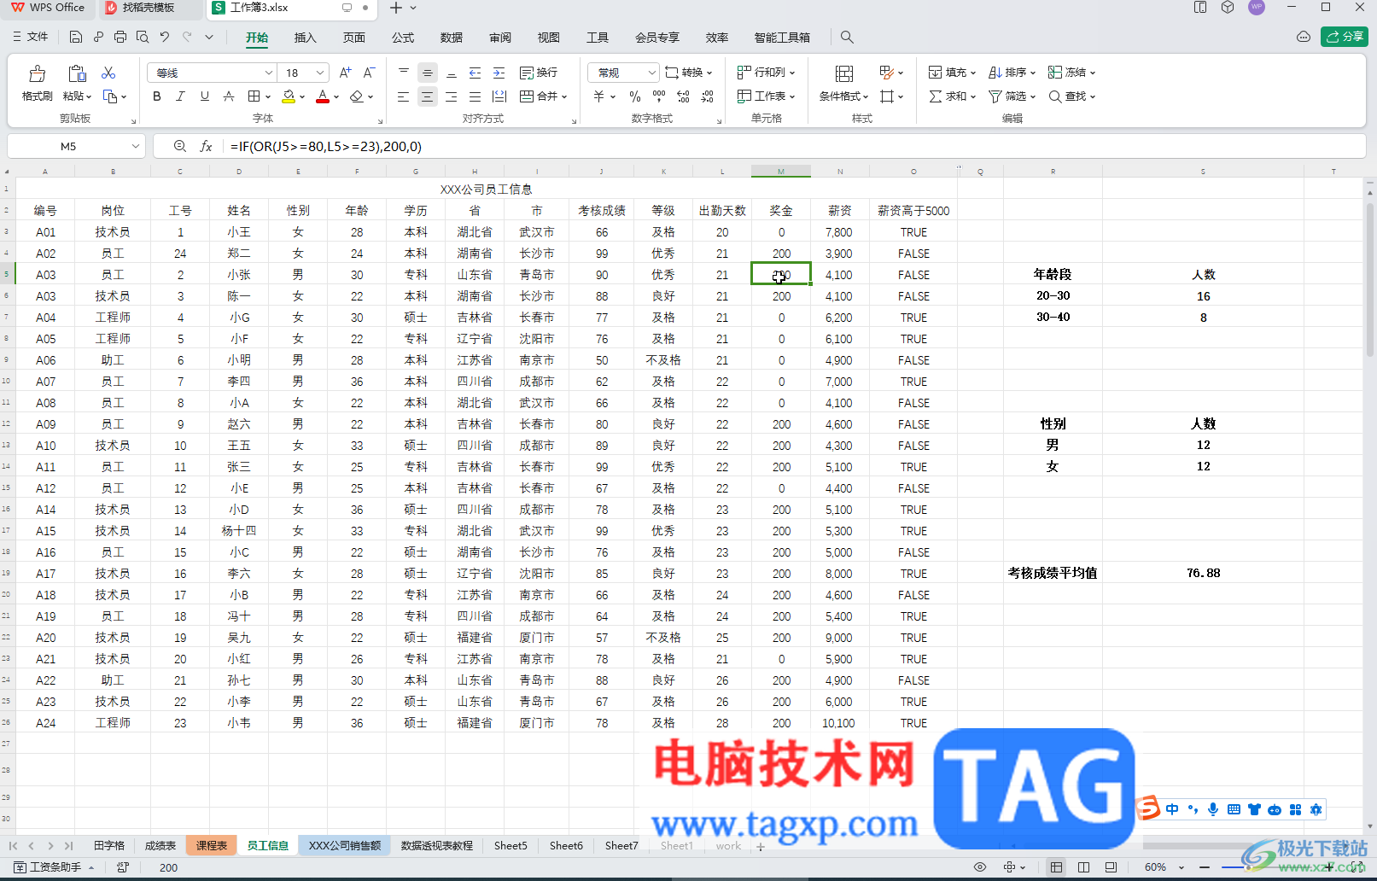This screenshot has height=881, width=1377.
Task: Click the Share (分享) button
Action: click(x=1345, y=37)
